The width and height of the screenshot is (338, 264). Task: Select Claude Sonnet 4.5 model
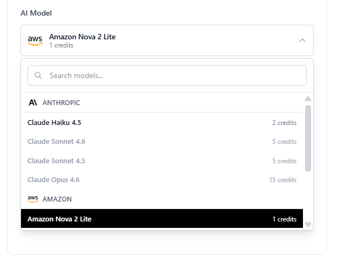(x=162, y=161)
